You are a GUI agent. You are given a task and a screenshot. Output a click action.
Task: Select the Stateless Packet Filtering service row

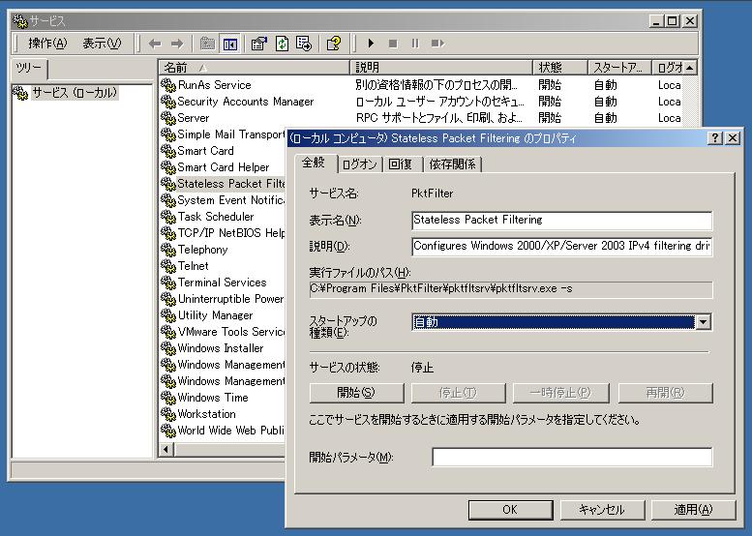[x=223, y=184]
